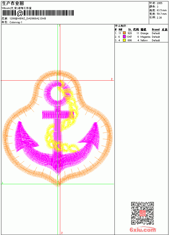Click the magenta color swatch in the stop sequence
The width and height of the screenshot is (169, 235).
pyautogui.click(x=124, y=36)
